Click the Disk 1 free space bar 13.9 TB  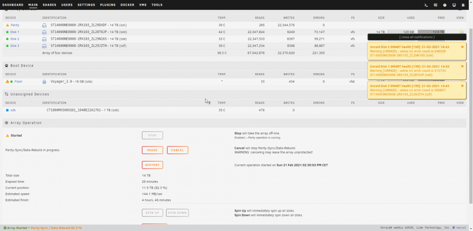click(431, 32)
